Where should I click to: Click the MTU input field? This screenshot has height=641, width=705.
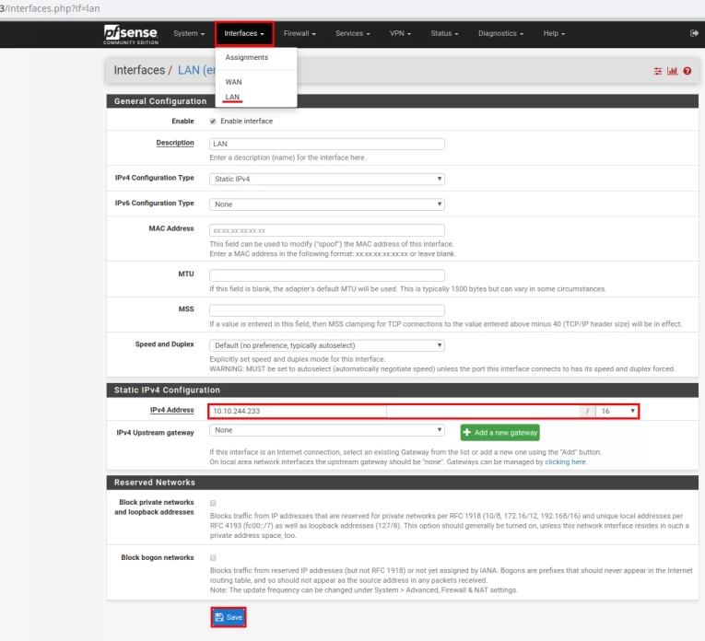[x=327, y=274]
